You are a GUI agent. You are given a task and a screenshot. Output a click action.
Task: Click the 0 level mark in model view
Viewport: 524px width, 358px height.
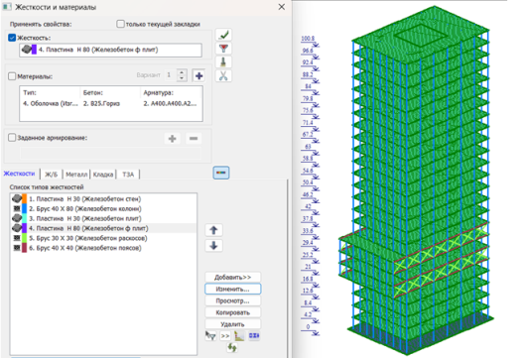click(308, 326)
